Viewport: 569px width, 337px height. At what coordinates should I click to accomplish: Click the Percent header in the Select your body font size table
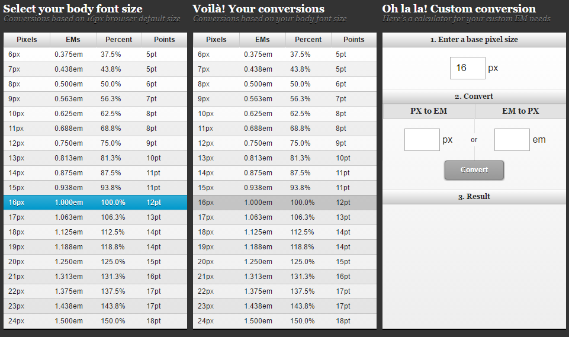coord(118,40)
